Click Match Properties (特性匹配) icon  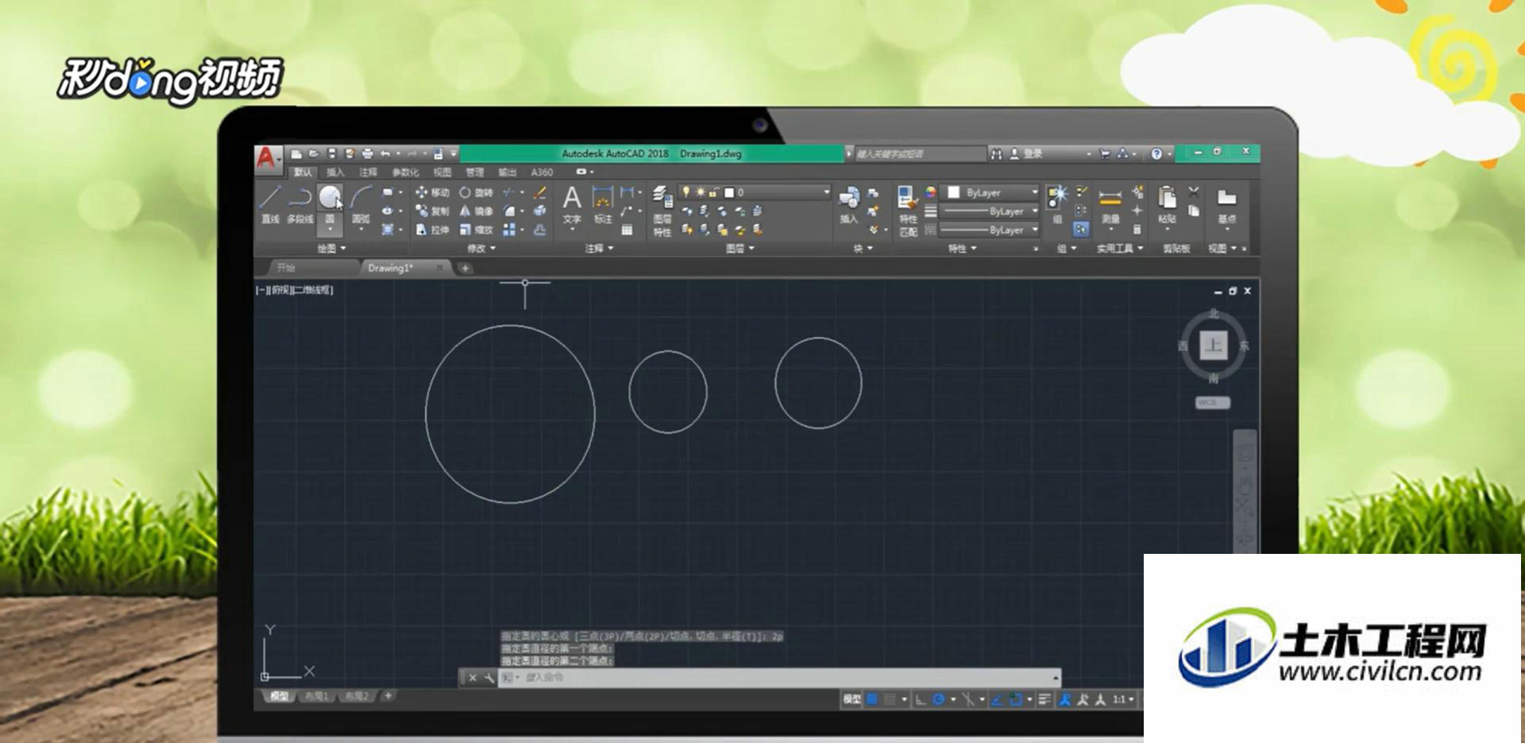tap(908, 211)
